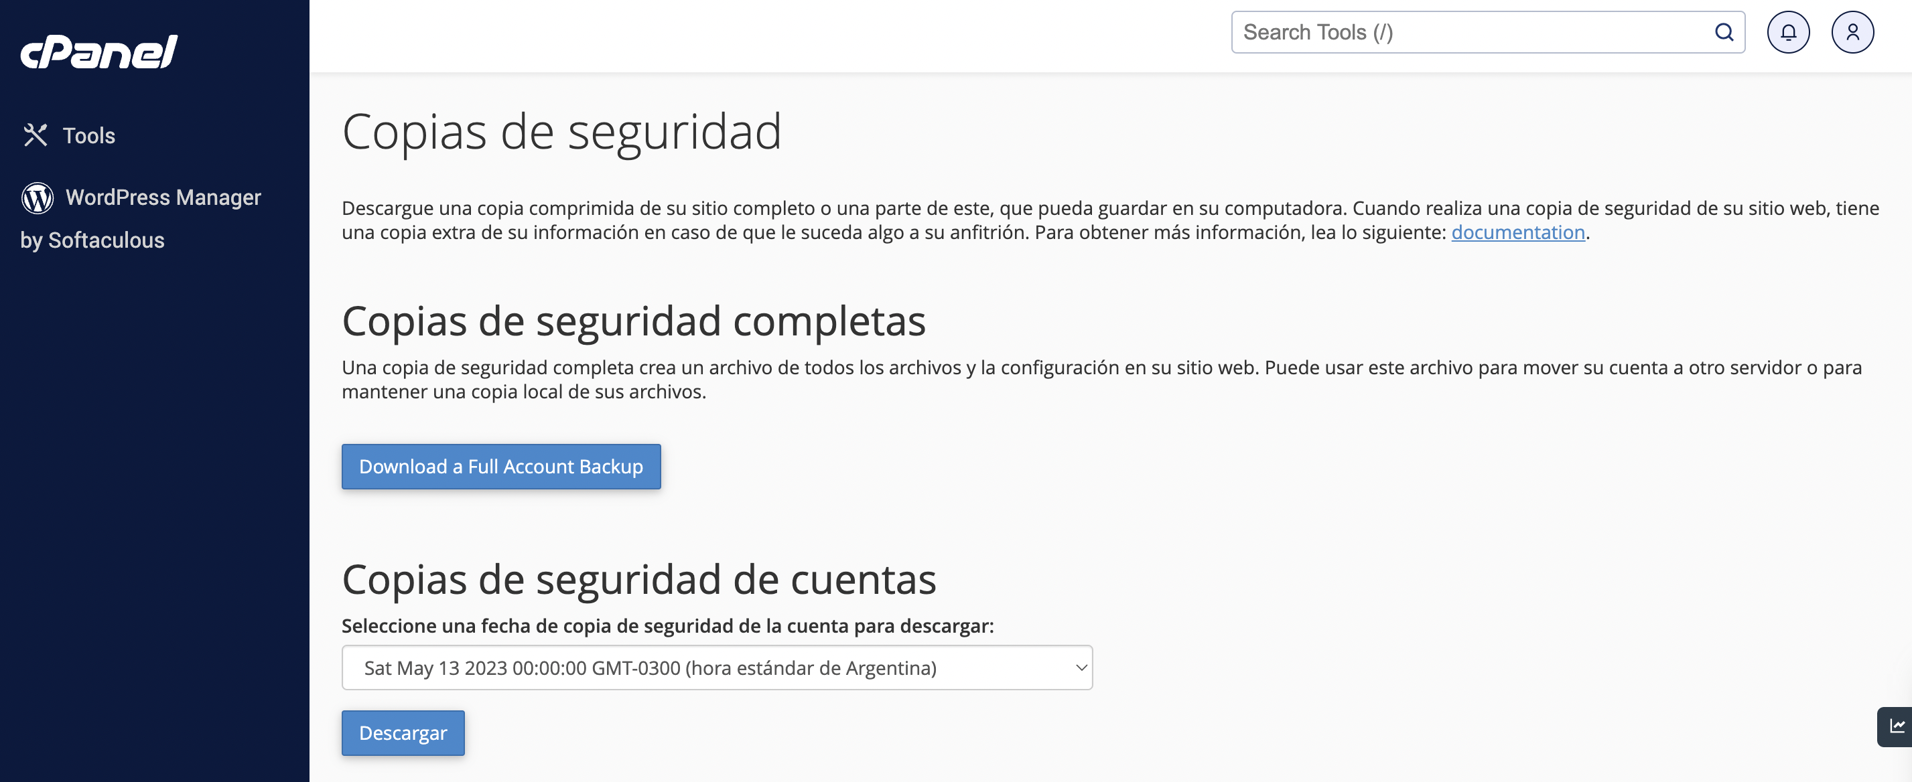Click the Copias de seguridad completas heading

click(x=634, y=321)
